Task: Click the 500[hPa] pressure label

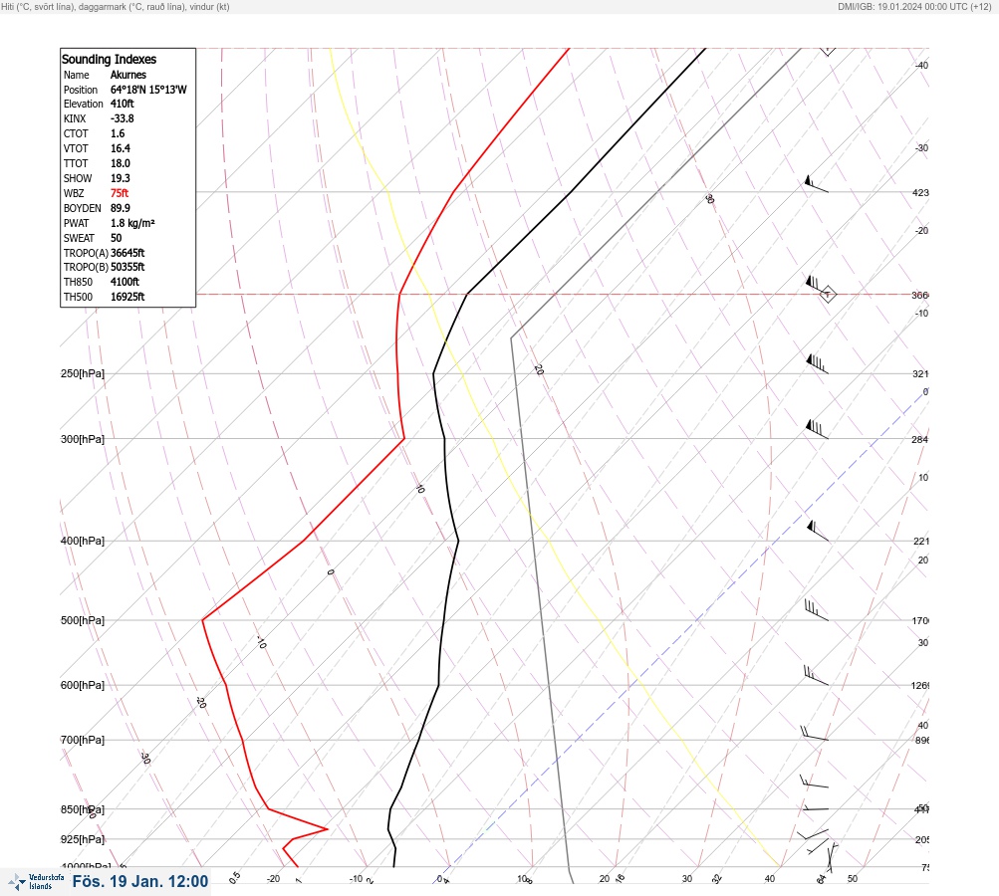Action: (83, 620)
